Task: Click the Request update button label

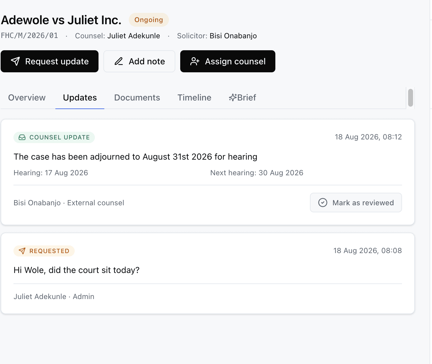Action: click(x=57, y=61)
